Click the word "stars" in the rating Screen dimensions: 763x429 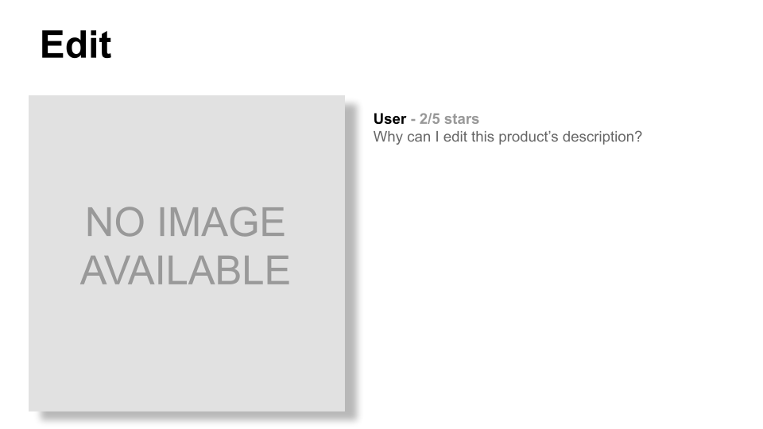pos(462,119)
